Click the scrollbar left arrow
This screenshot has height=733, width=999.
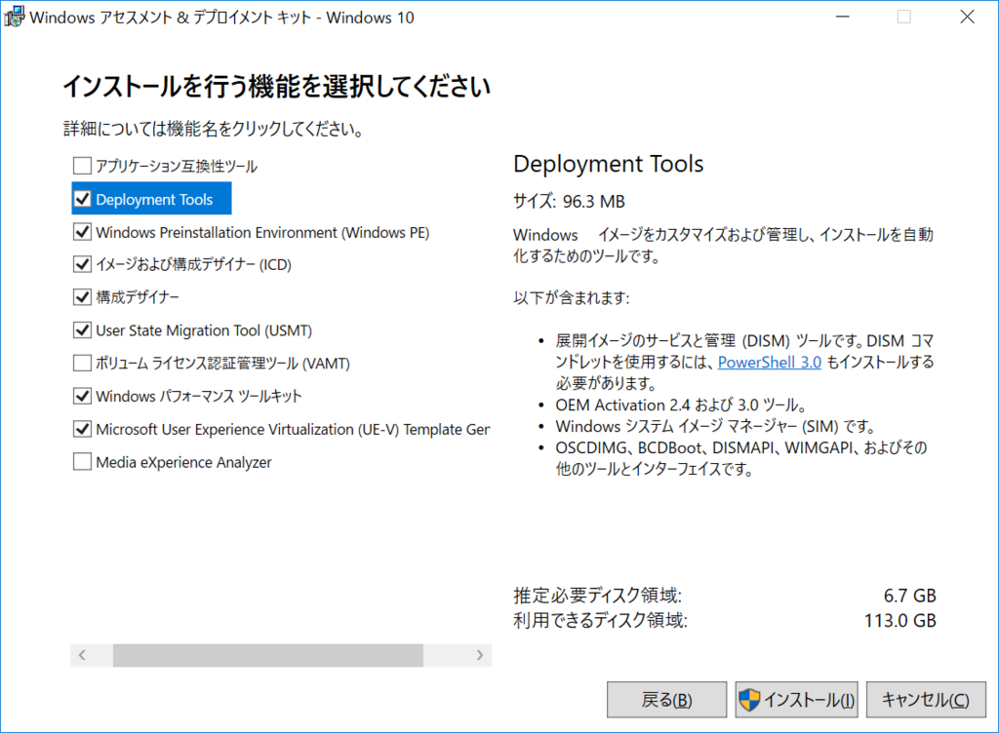(82, 655)
